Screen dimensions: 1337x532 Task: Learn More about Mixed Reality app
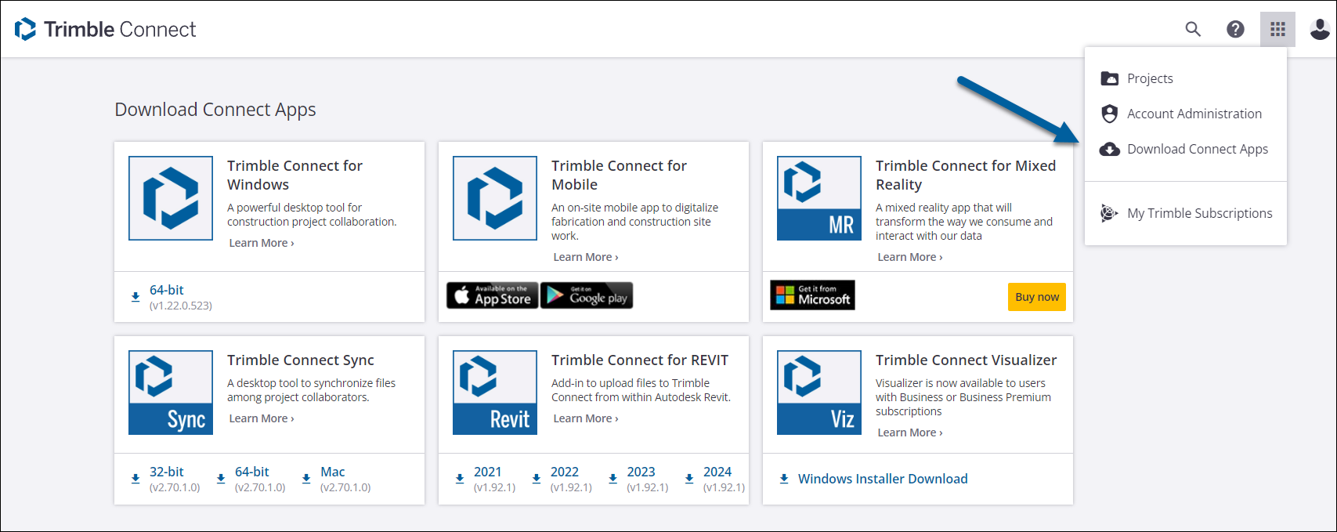pos(910,257)
